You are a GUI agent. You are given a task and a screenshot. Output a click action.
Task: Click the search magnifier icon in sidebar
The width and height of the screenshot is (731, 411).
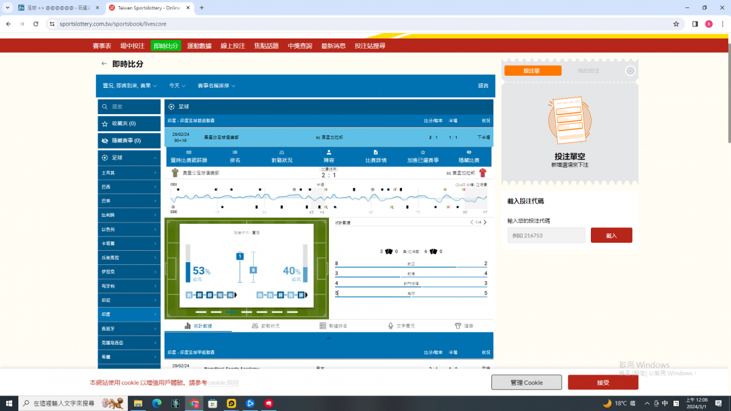[105, 107]
